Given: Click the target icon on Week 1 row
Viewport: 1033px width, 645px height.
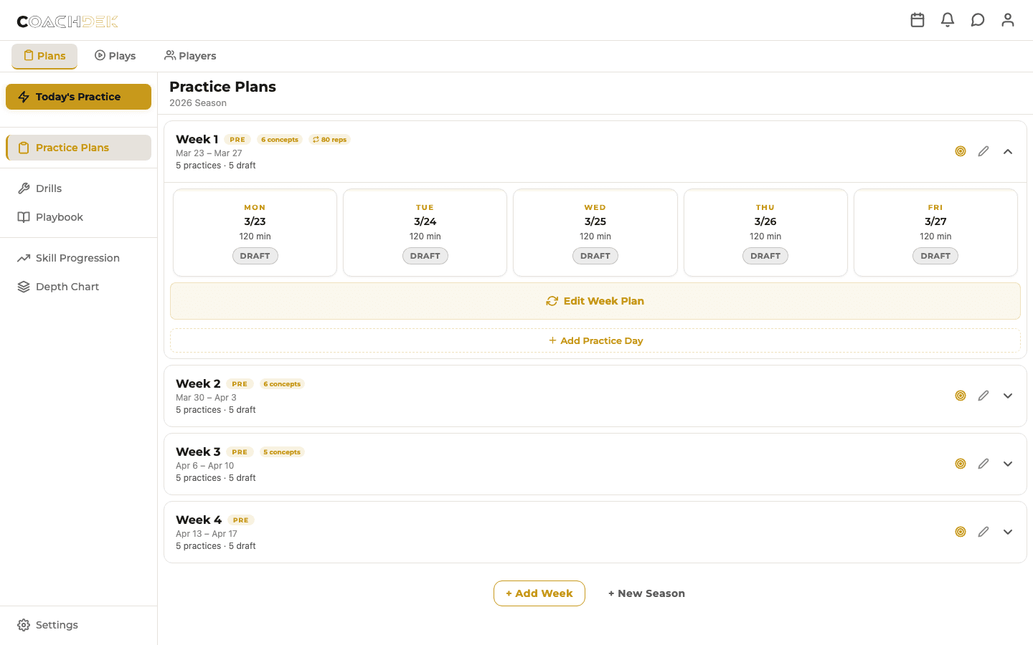Looking at the screenshot, I should (961, 151).
